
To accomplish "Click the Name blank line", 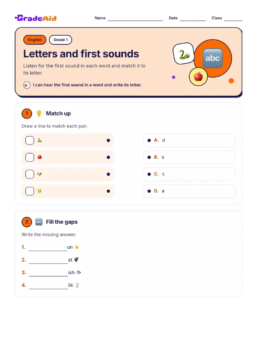I will point(135,19).
